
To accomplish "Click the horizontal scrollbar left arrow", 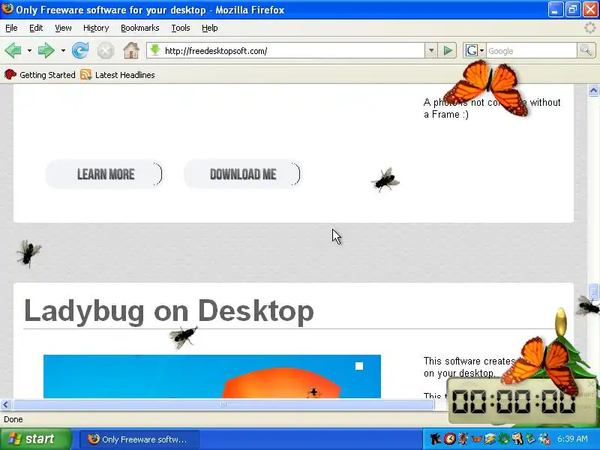I will pyautogui.click(x=6, y=404).
